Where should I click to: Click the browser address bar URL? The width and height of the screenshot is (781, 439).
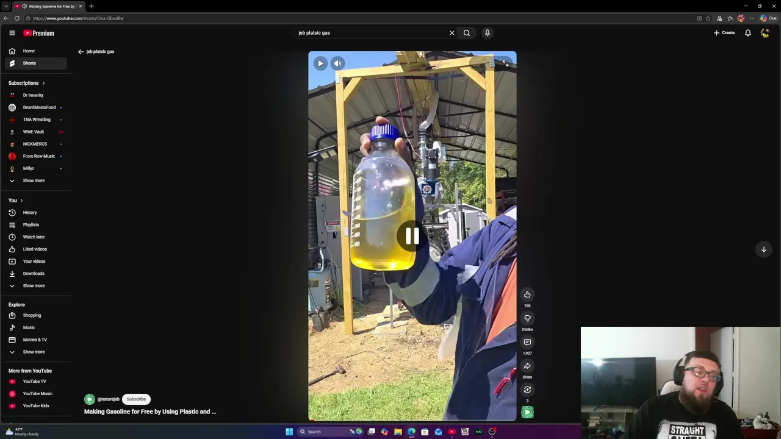[x=78, y=18]
